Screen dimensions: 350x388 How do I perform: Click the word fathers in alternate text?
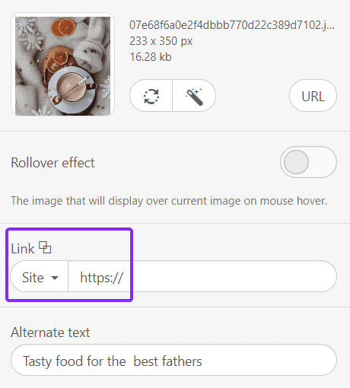[182, 361]
